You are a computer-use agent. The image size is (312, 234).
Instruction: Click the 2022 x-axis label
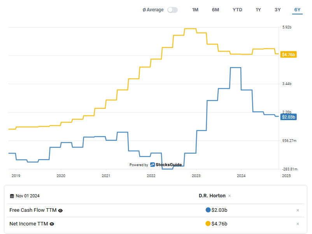coord(151,176)
